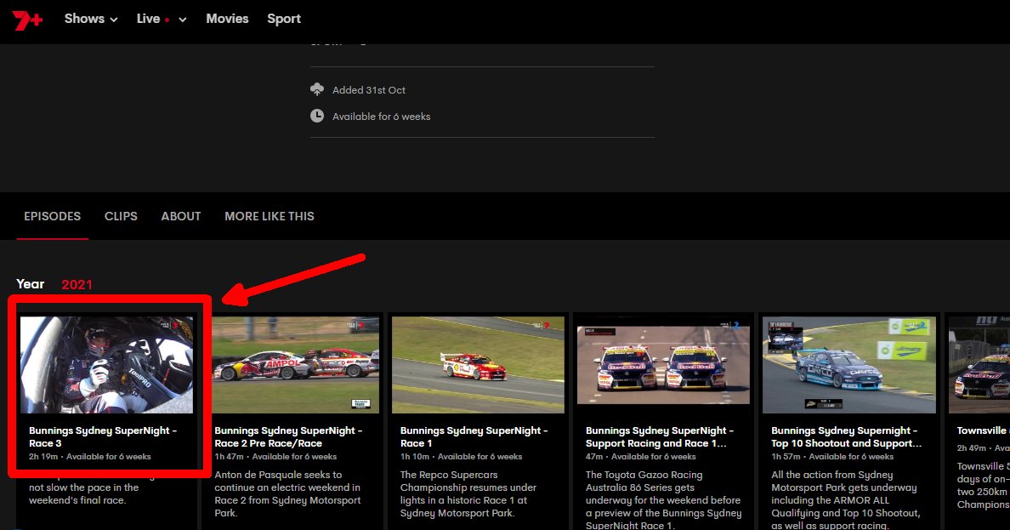1010x530 pixels.
Task: Click 1h 57m duration under Top 10 Shootout
Action: [786, 457]
